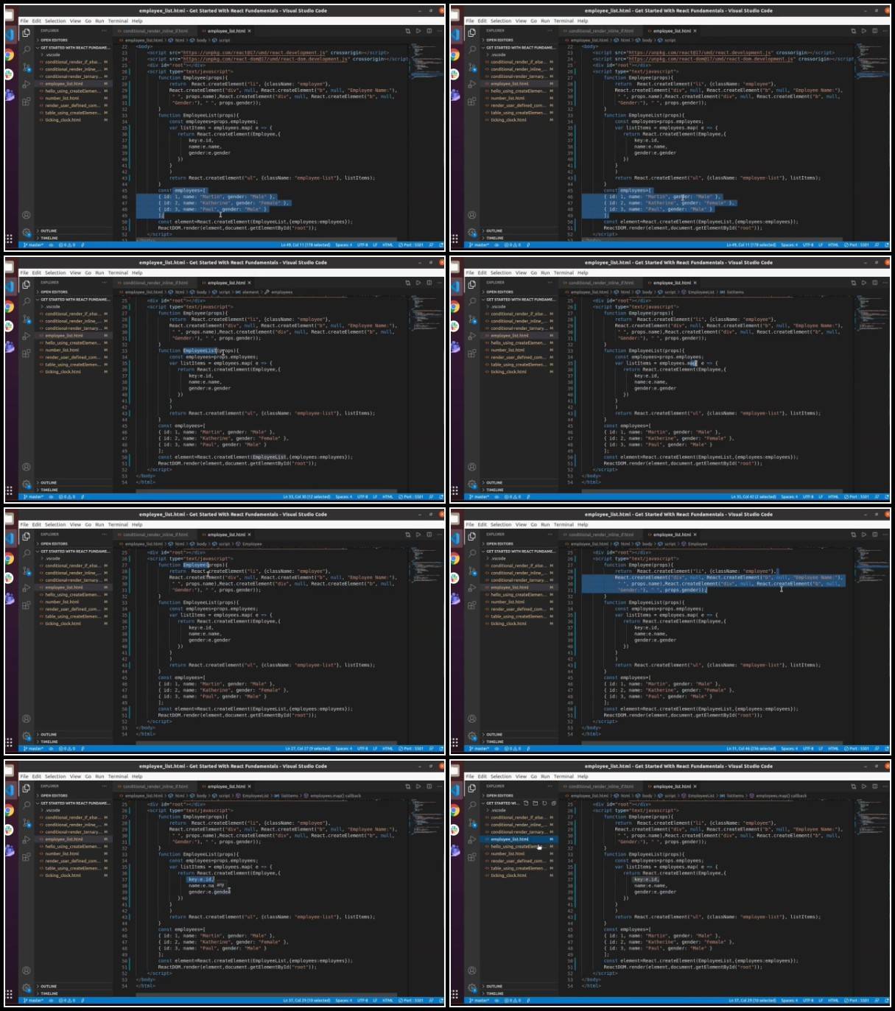The height and width of the screenshot is (1011, 895).
Task: Select the employee_list.html tab in the top-right frame
Action: [x=671, y=31]
